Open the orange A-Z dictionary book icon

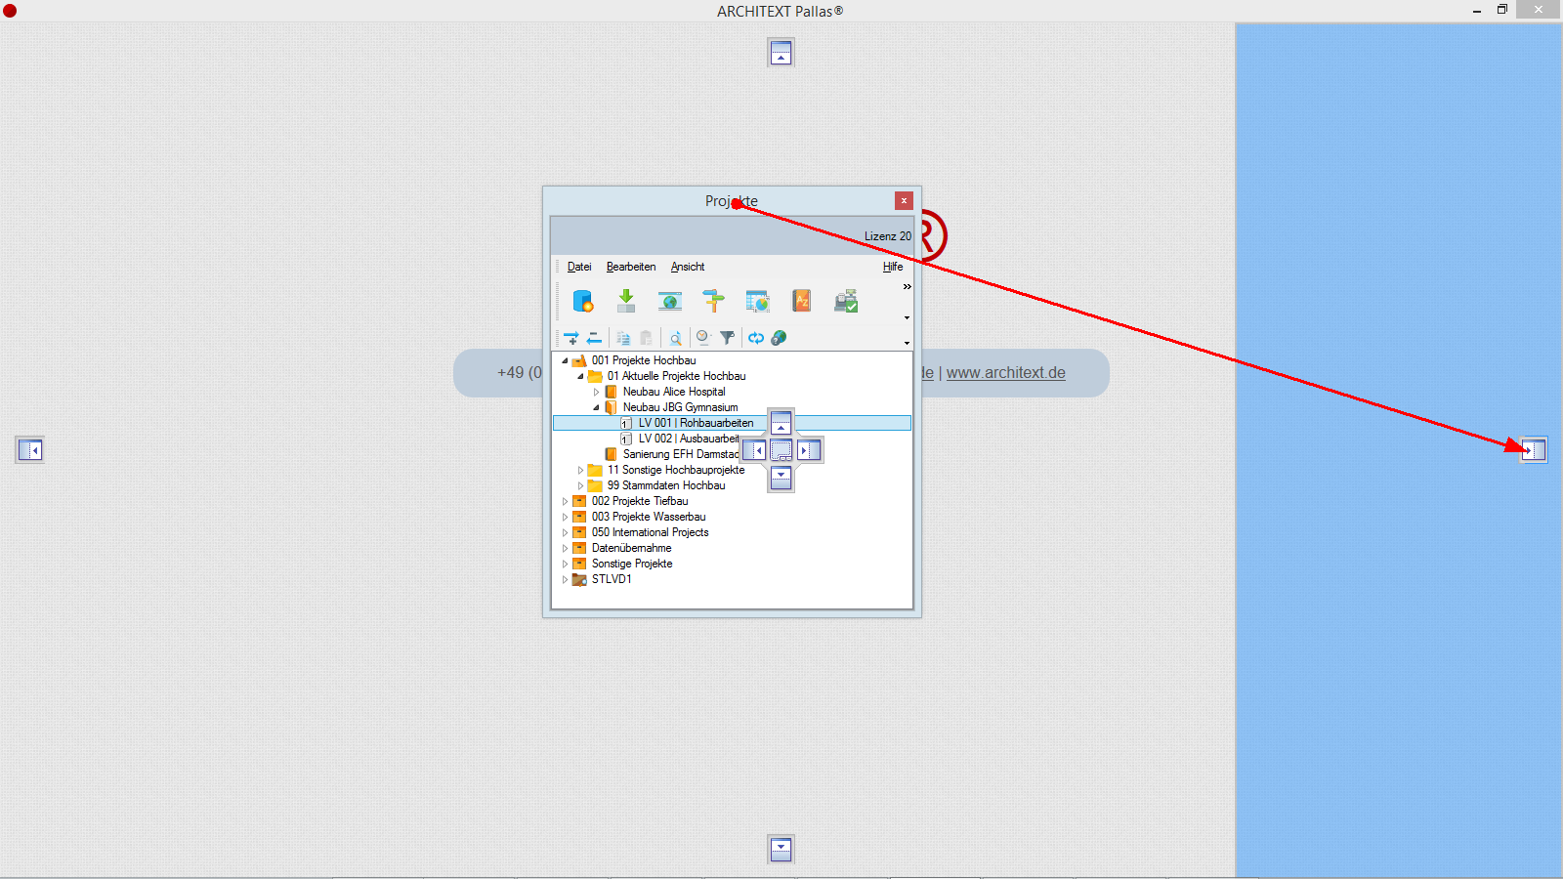[801, 301]
